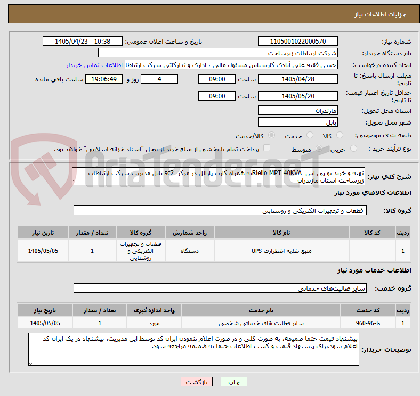Click the province field مازندران
420x396 pixels.
point(297,110)
